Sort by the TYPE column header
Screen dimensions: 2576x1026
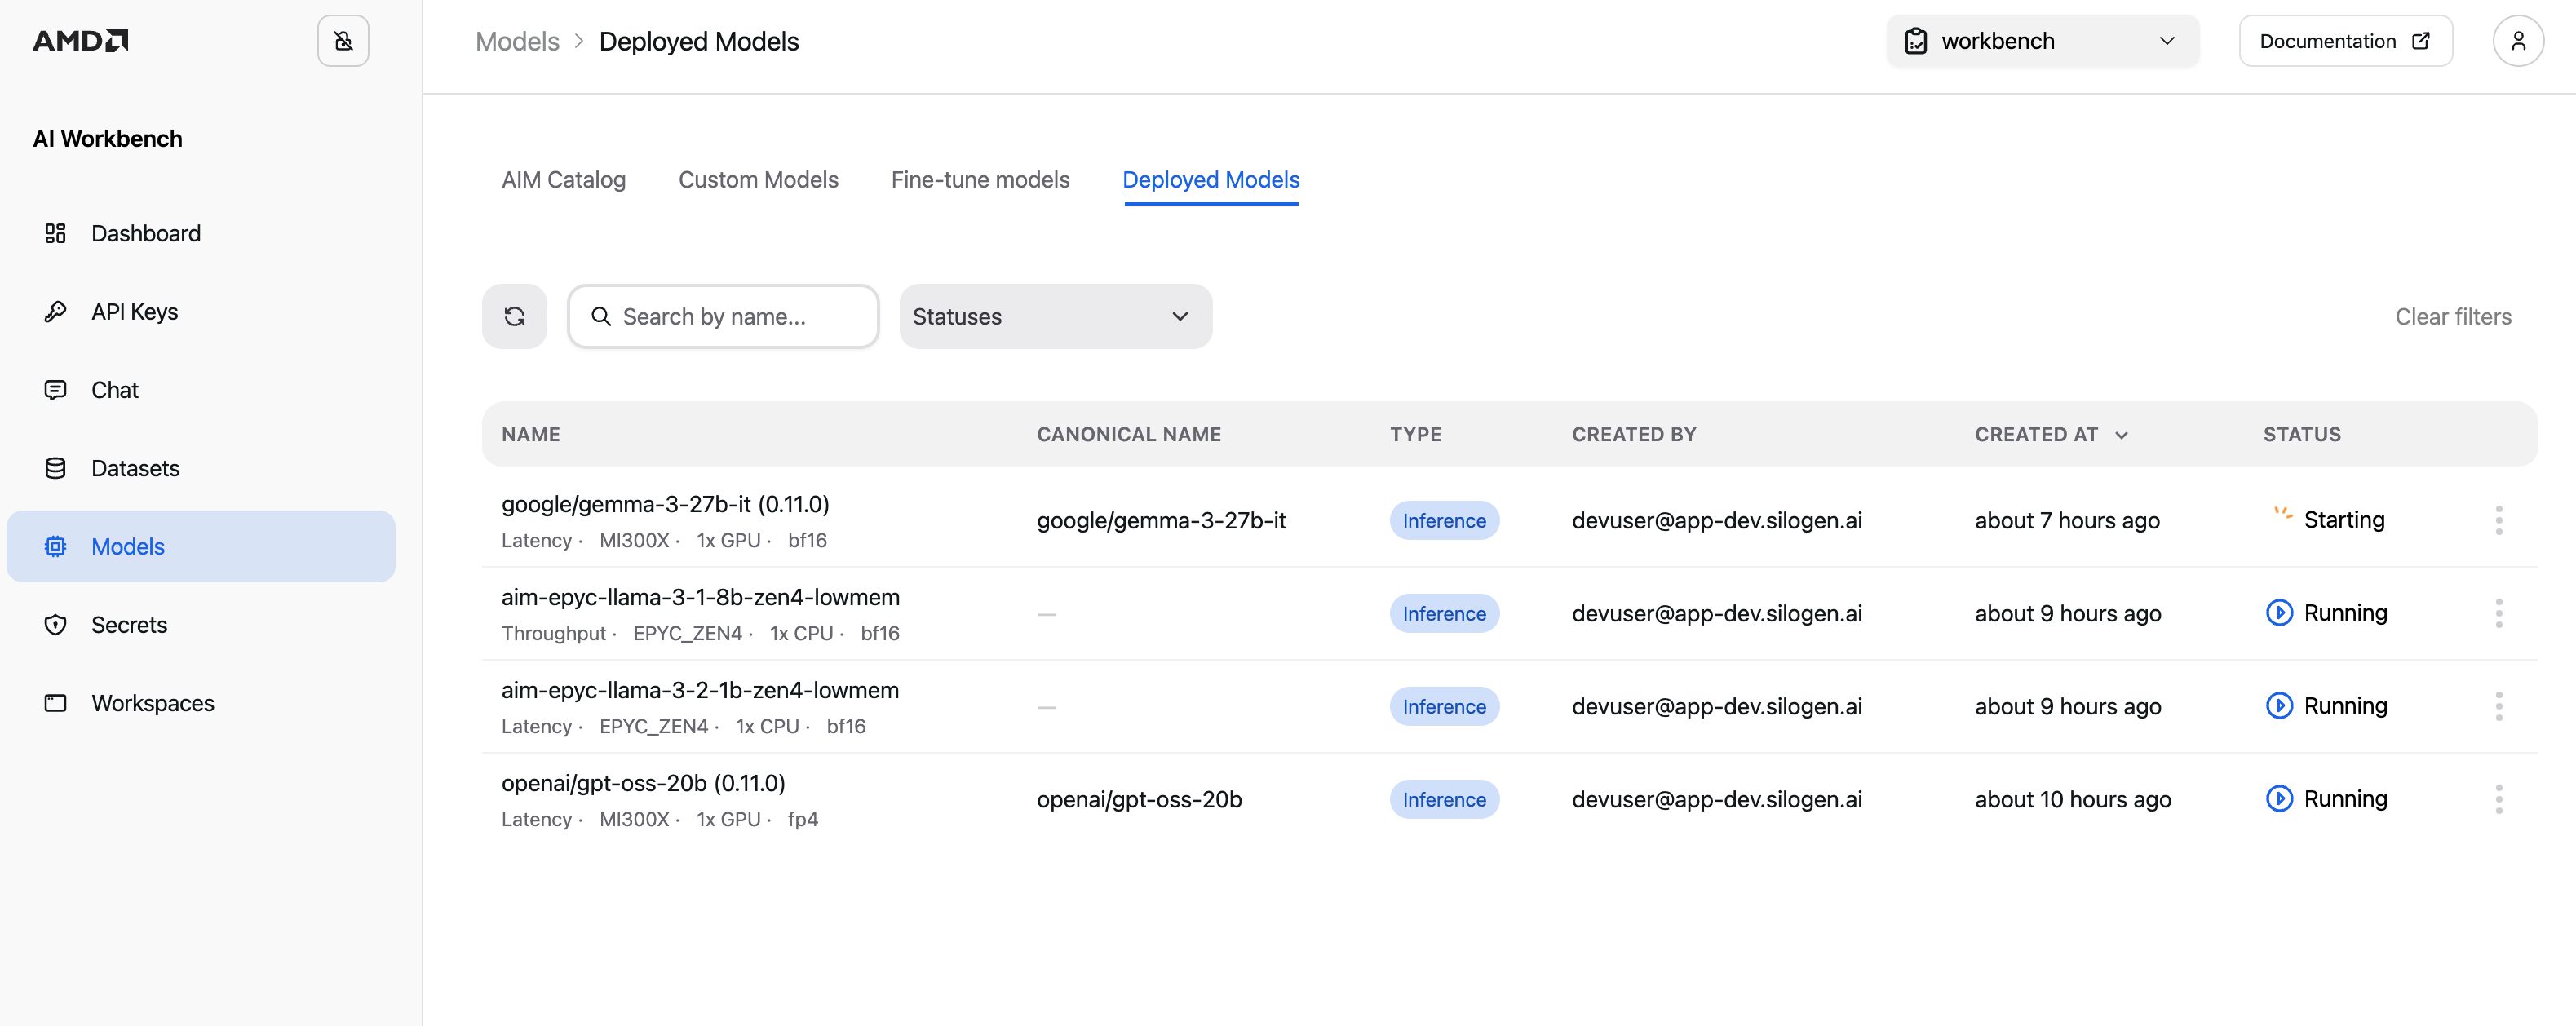[1415, 434]
